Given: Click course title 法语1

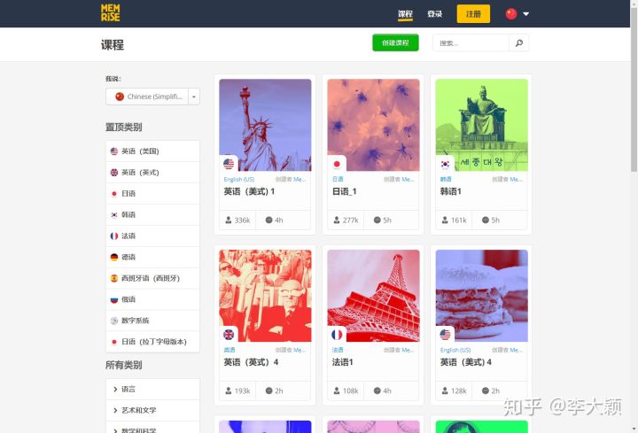Looking at the screenshot, I should point(343,362).
